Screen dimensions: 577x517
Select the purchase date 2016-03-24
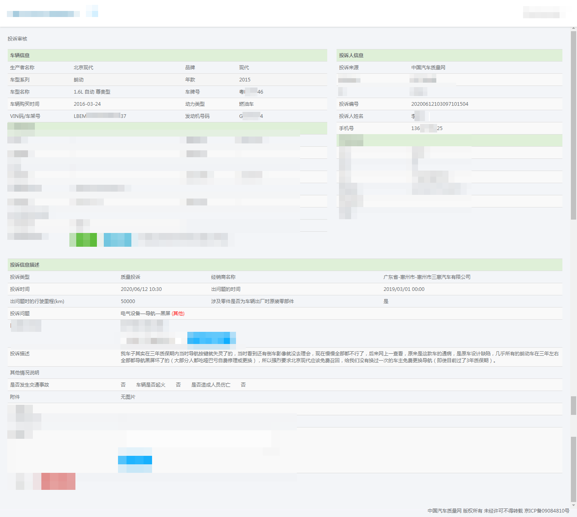tap(87, 104)
